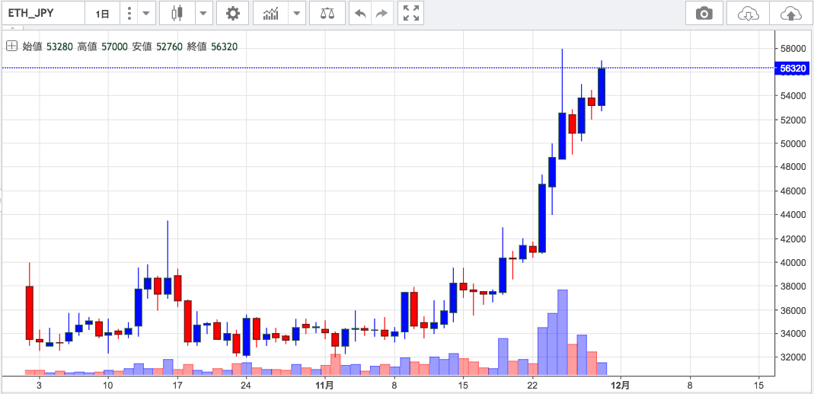Click the 12月 date axis label
This screenshot has width=814, height=394.
pyautogui.click(x=621, y=386)
